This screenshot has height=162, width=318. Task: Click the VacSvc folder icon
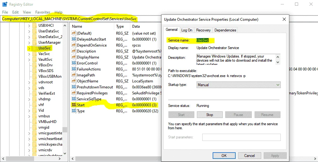coord(35,54)
